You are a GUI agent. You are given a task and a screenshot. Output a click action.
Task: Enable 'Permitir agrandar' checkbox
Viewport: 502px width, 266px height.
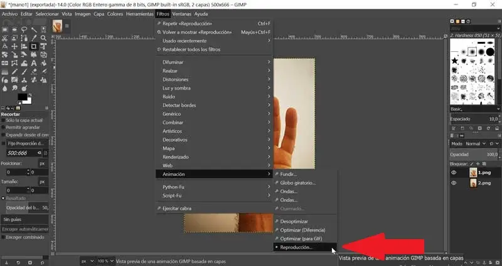point(3,127)
